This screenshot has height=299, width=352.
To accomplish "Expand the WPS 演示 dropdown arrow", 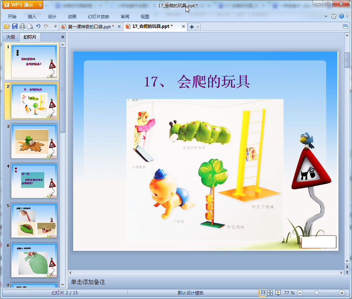I will pos(40,5).
